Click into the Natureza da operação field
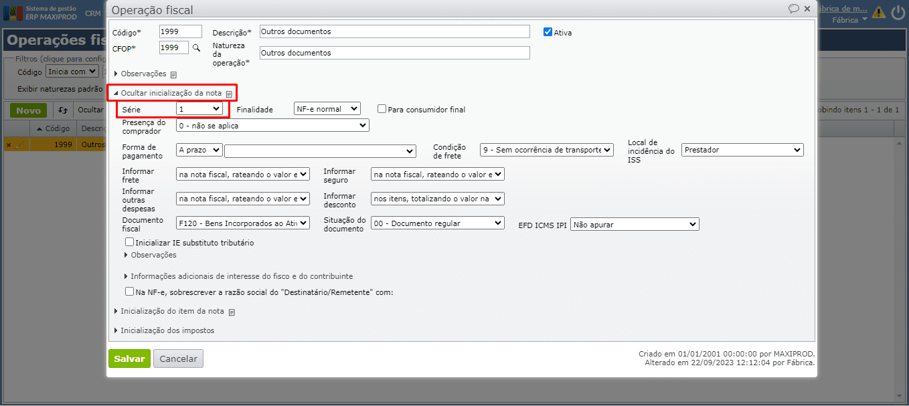909x406 pixels. 394,53
